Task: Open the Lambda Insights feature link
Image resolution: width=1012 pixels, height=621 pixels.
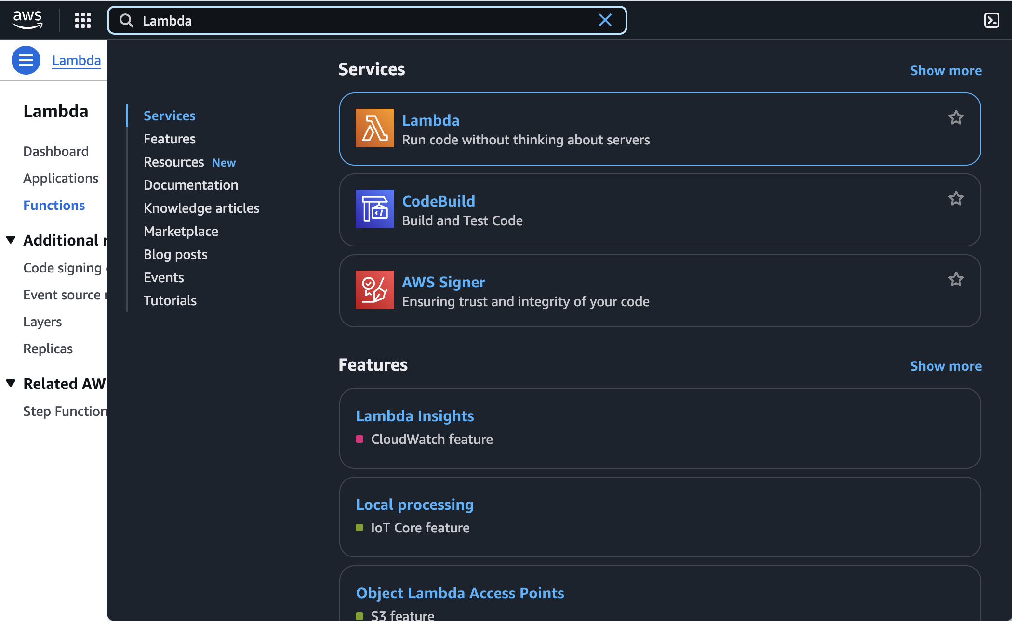Action: click(414, 416)
